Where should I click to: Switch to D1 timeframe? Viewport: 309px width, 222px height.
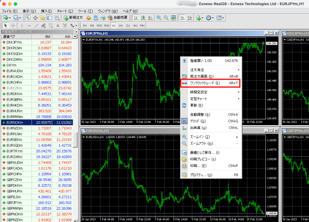coord(128,26)
